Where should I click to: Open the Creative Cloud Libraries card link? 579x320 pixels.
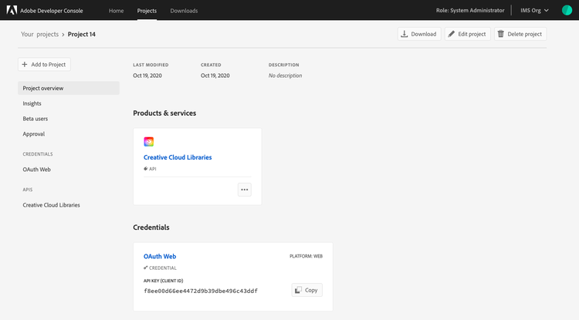pyautogui.click(x=178, y=157)
